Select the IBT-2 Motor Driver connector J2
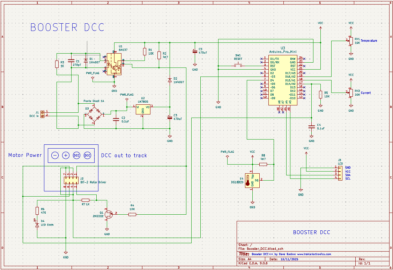Image resolution: width=393 pixels, height=270 pixels. pyautogui.click(x=70, y=180)
